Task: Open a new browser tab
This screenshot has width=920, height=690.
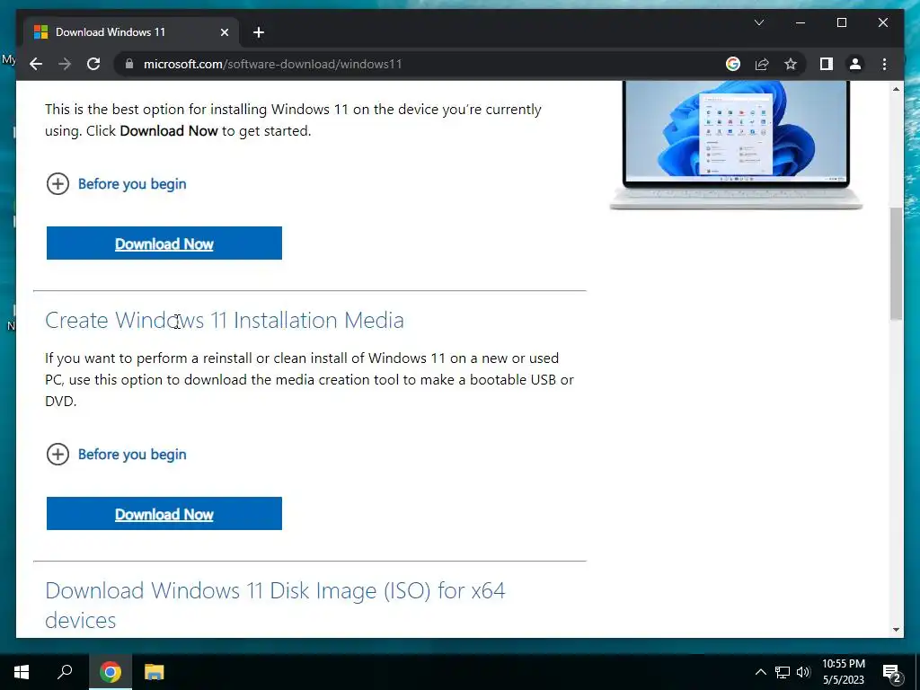Action: tap(259, 32)
